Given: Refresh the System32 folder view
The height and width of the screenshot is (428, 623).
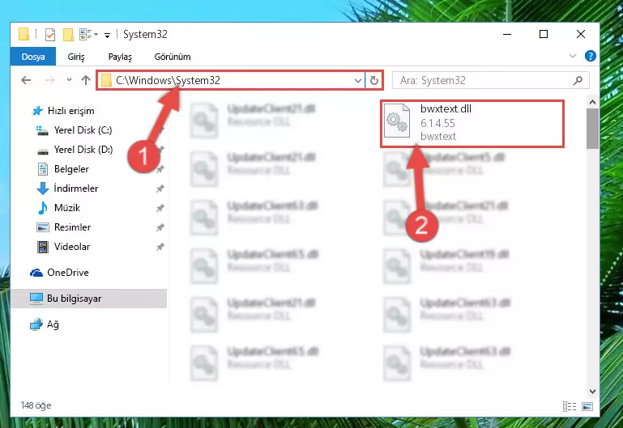Looking at the screenshot, I should [x=373, y=81].
